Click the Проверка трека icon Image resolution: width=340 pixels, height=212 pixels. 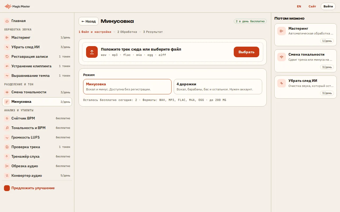coord(7,147)
